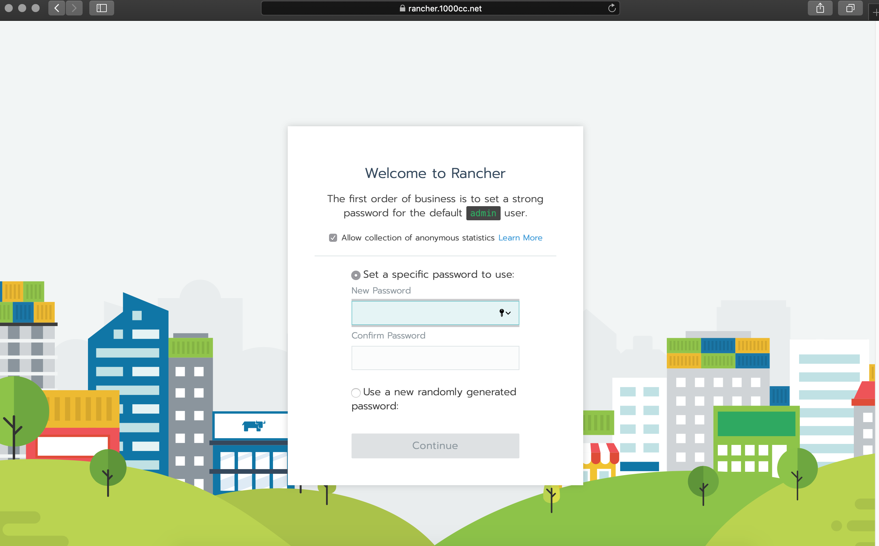
Task: Choose Use a new randomly generated password
Action: (356, 393)
